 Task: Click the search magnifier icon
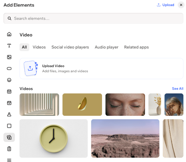9,18
